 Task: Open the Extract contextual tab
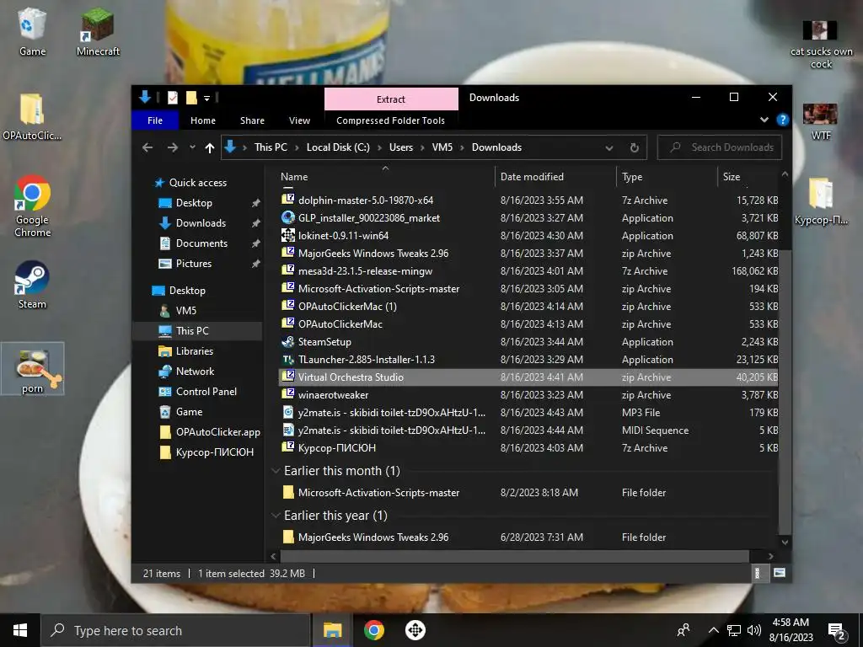pyautogui.click(x=391, y=99)
